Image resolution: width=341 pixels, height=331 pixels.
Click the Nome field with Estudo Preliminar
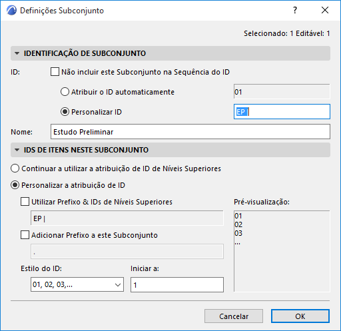190,132
